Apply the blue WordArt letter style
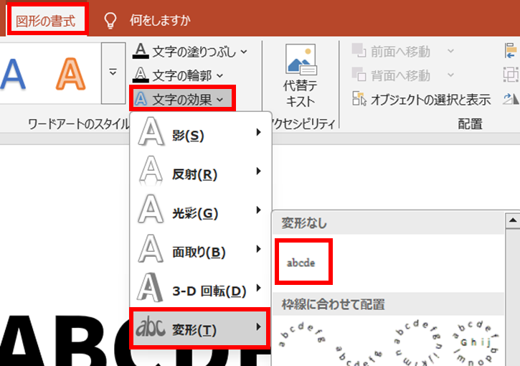Screen dimensions: 520x366 (11, 72)
